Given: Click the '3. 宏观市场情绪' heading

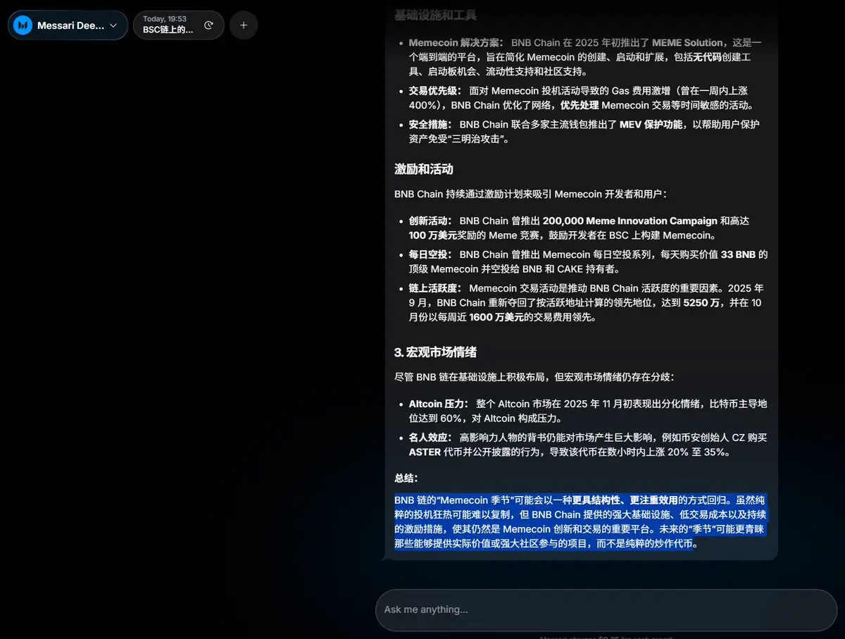Looking at the screenshot, I should tap(436, 352).
